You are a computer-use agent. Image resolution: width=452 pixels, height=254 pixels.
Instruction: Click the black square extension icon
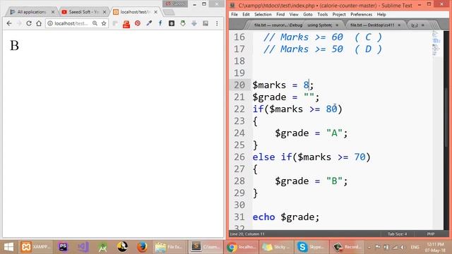coord(172,23)
